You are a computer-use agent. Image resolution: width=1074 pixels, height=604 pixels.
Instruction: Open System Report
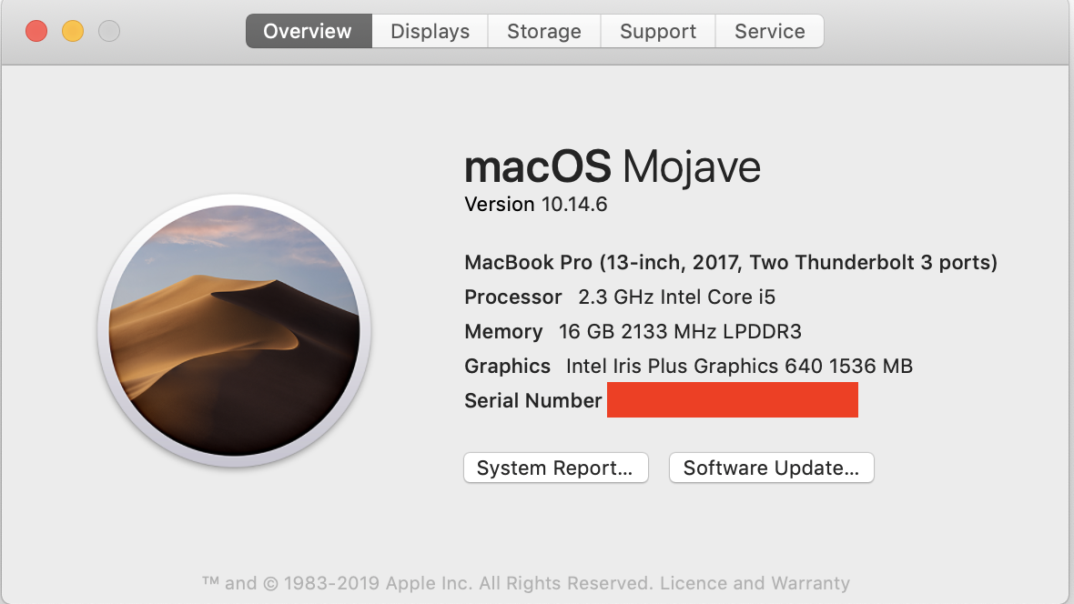(555, 468)
